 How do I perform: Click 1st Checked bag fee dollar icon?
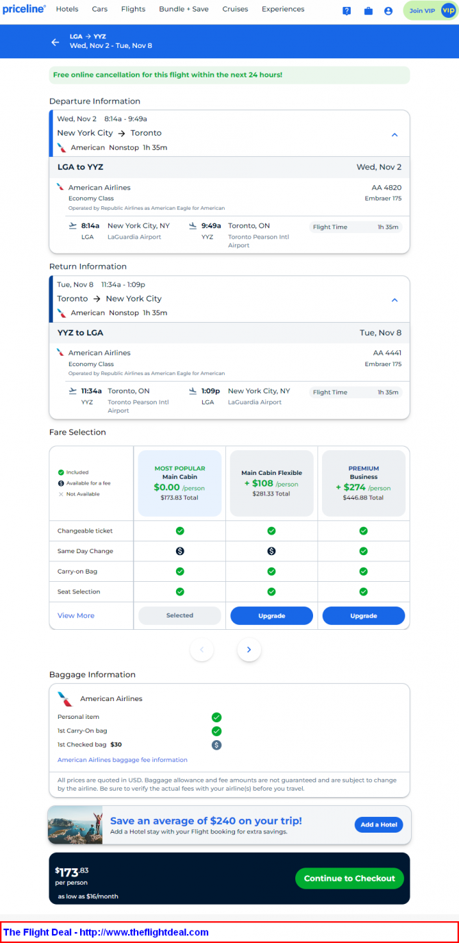pos(216,745)
